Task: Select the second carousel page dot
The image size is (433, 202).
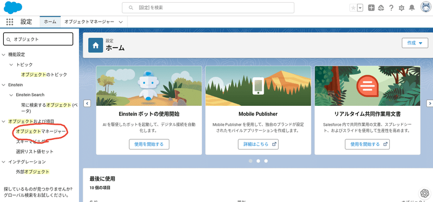Action: point(258,161)
